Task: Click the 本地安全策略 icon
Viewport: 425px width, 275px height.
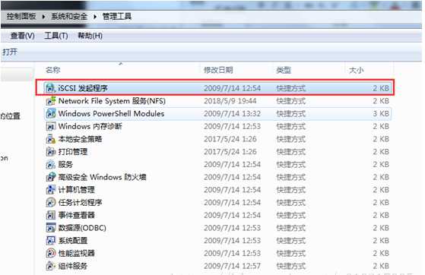Action: pyautogui.click(x=51, y=139)
